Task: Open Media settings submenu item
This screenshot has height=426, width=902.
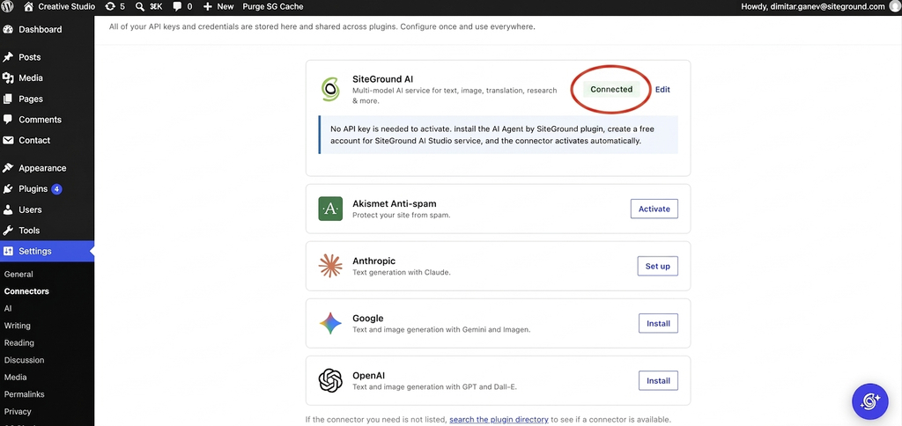Action: point(16,378)
